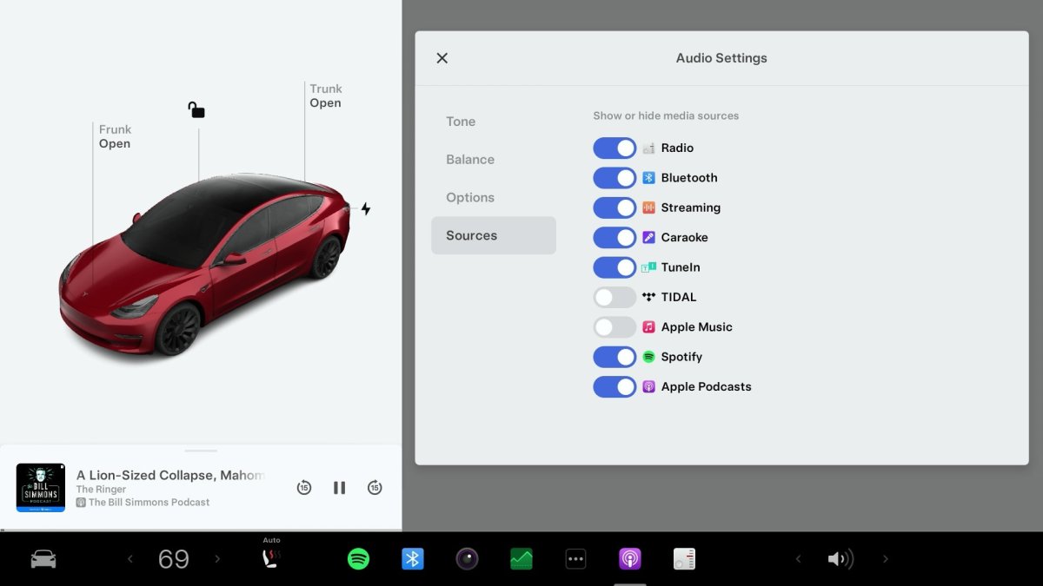The width and height of the screenshot is (1043, 586).
Task: Pause the Bill Simmons podcast
Action: [340, 488]
